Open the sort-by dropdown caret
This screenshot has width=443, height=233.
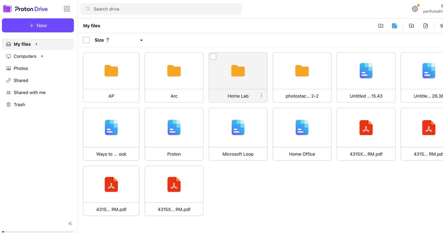pos(141,40)
